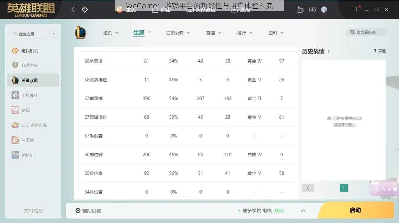
Task: Select 逆战 in the app list
Action: [x=25, y=110]
